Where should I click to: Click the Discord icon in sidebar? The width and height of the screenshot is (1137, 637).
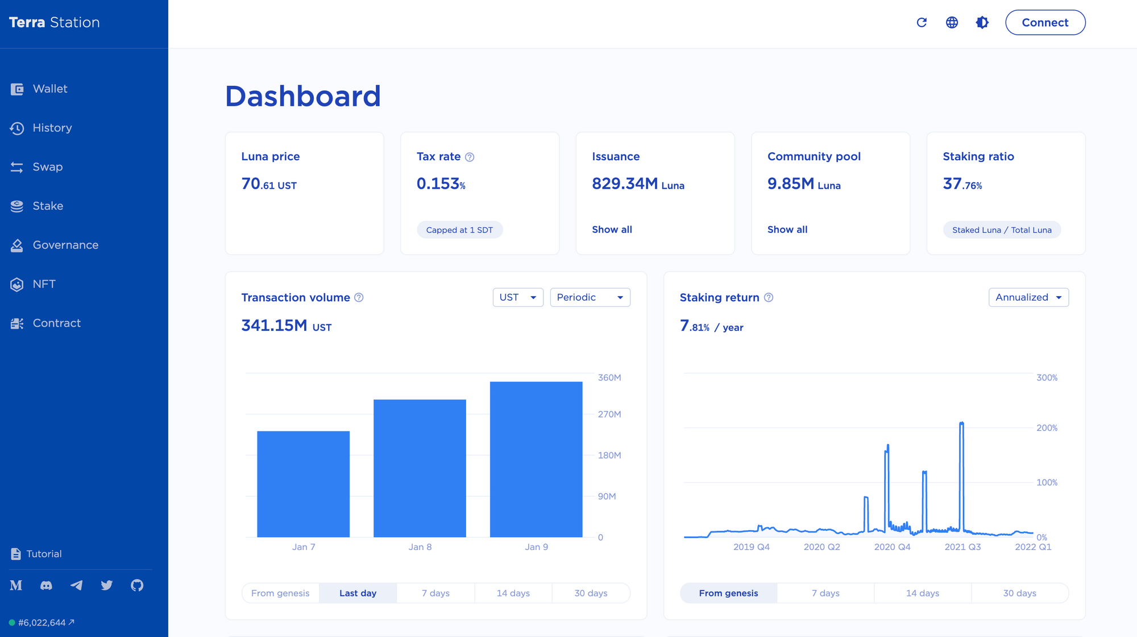click(x=46, y=585)
